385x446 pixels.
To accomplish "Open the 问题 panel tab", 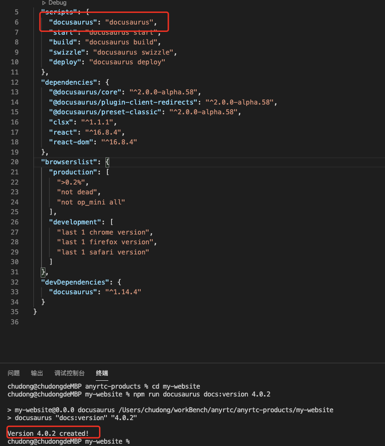I will pyautogui.click(x=14, y=373).
